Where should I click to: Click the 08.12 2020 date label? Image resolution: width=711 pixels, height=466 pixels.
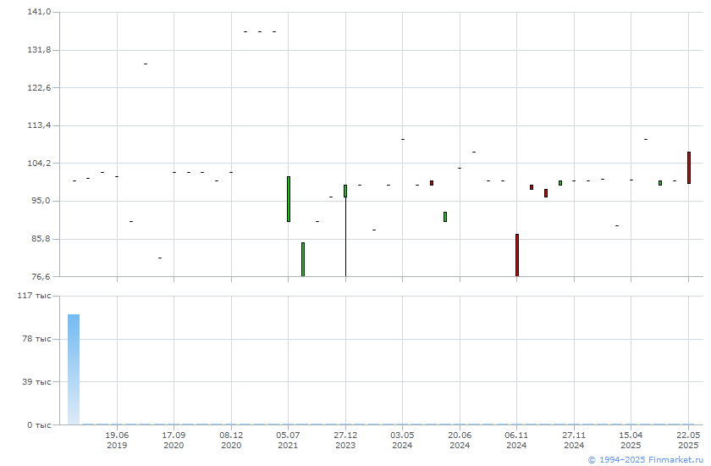[x=231, y=440]
